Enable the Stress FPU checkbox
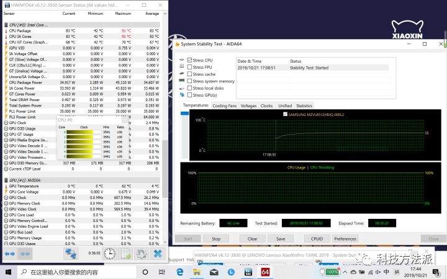Image resolution: width=447 pixels, height=279 pixels. click(189, 67)
